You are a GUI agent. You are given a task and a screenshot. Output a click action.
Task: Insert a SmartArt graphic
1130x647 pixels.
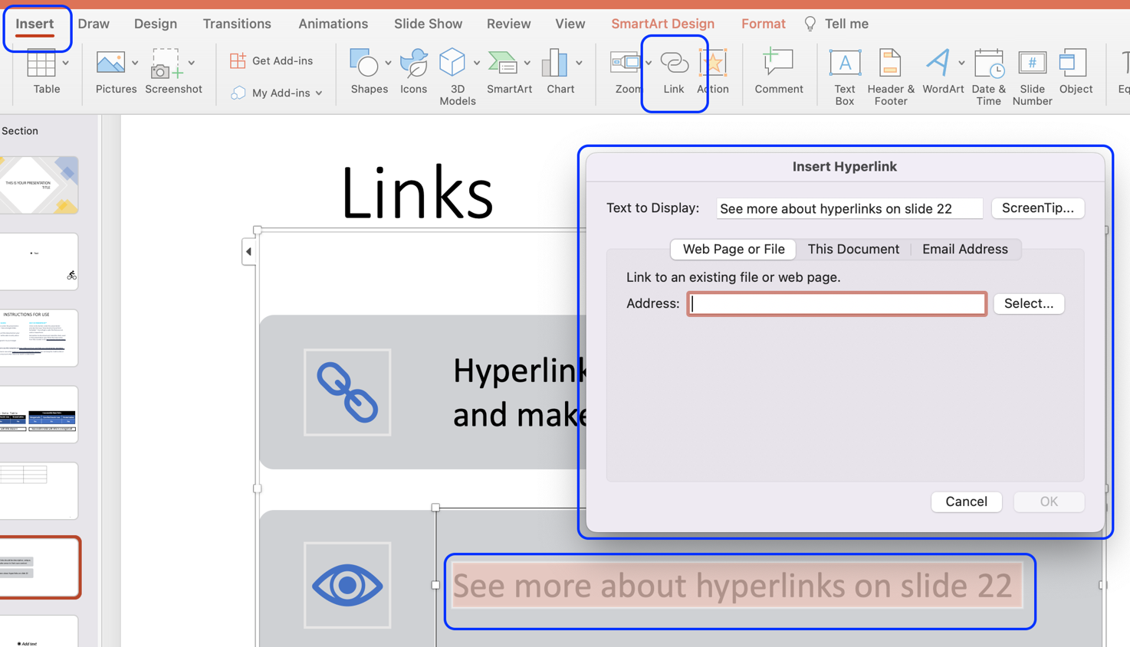coord(509,73)
